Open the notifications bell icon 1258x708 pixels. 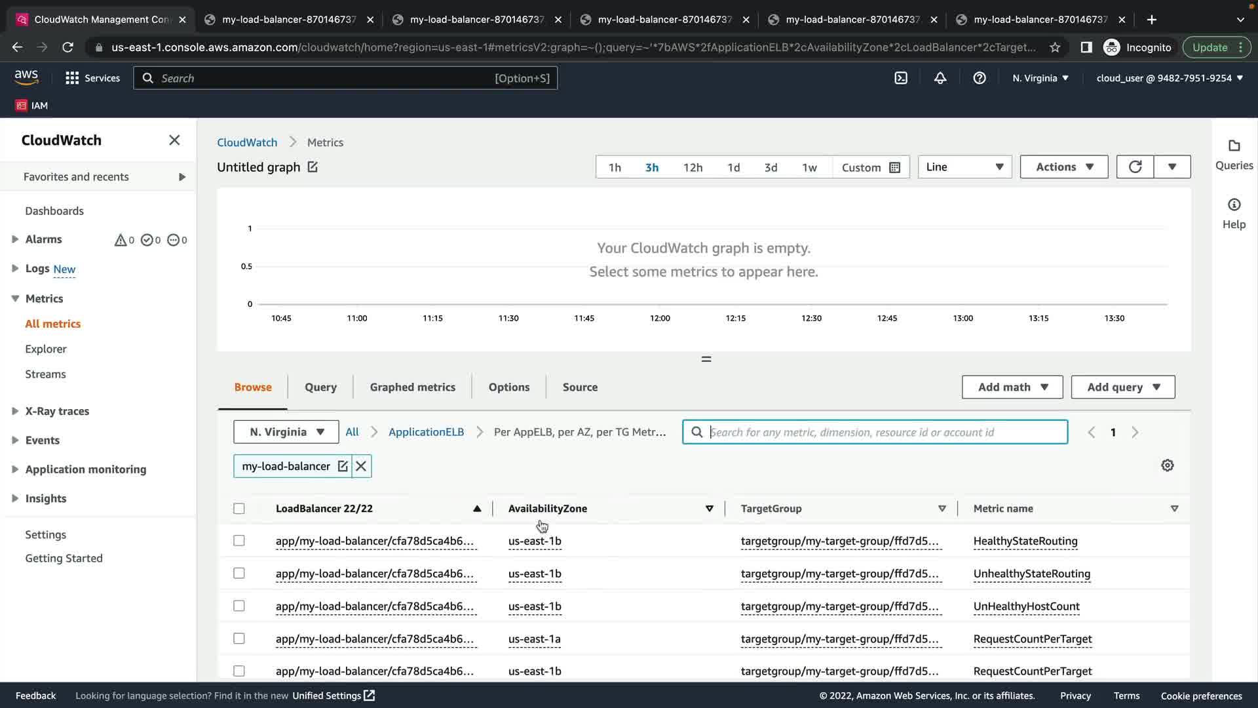[940, 78]
